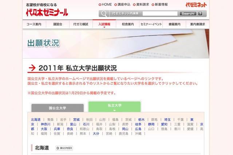This screenshot has width=233, height=155.
Task: Jump to 岡山 prefecture link
Action: pos(125,129)
